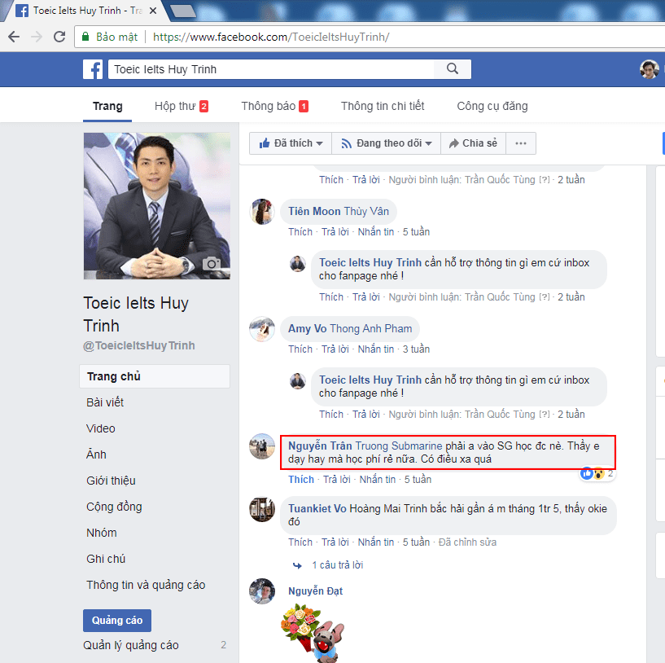665x663 pixels.
Task: Click Nhắn tin under Amy Vo's comment
Action: coord(376,349)
